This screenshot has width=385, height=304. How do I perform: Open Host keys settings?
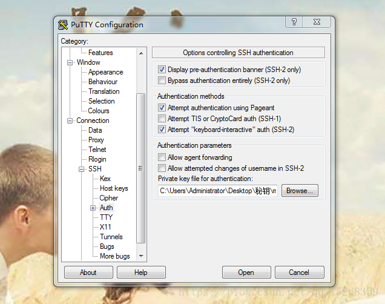[114, 188]
